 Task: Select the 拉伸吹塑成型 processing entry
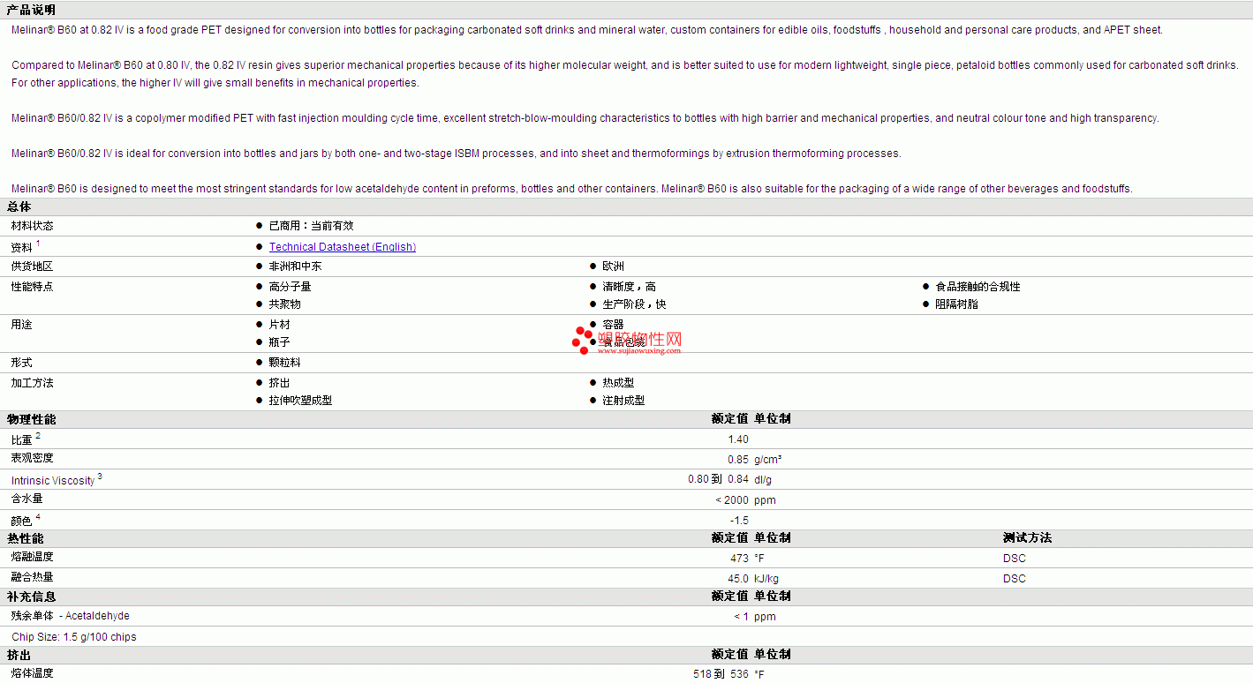point(301,401)
